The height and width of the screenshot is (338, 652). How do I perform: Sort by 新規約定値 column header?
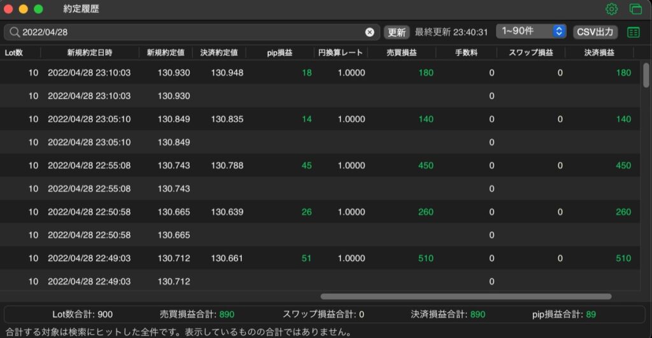pos(166,53)
